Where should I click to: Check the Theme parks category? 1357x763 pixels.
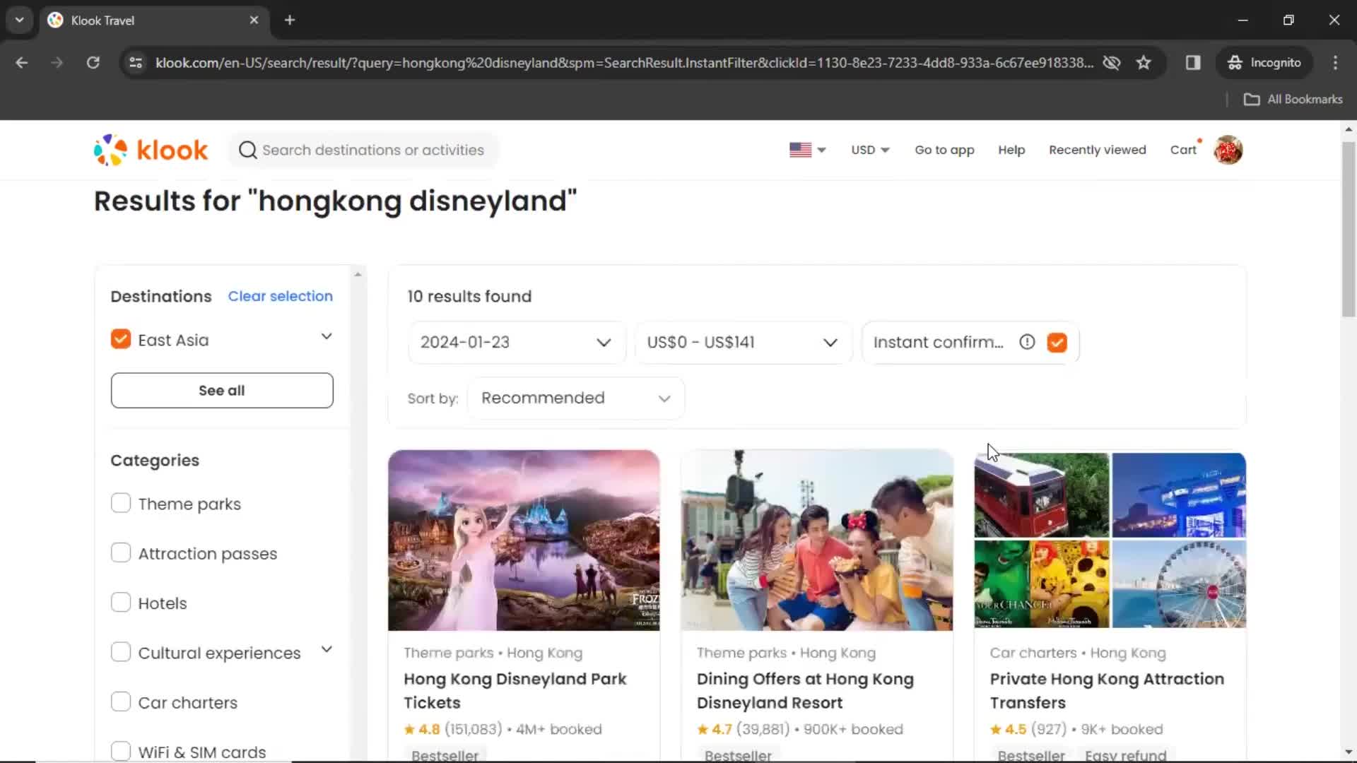coord(121,503)
